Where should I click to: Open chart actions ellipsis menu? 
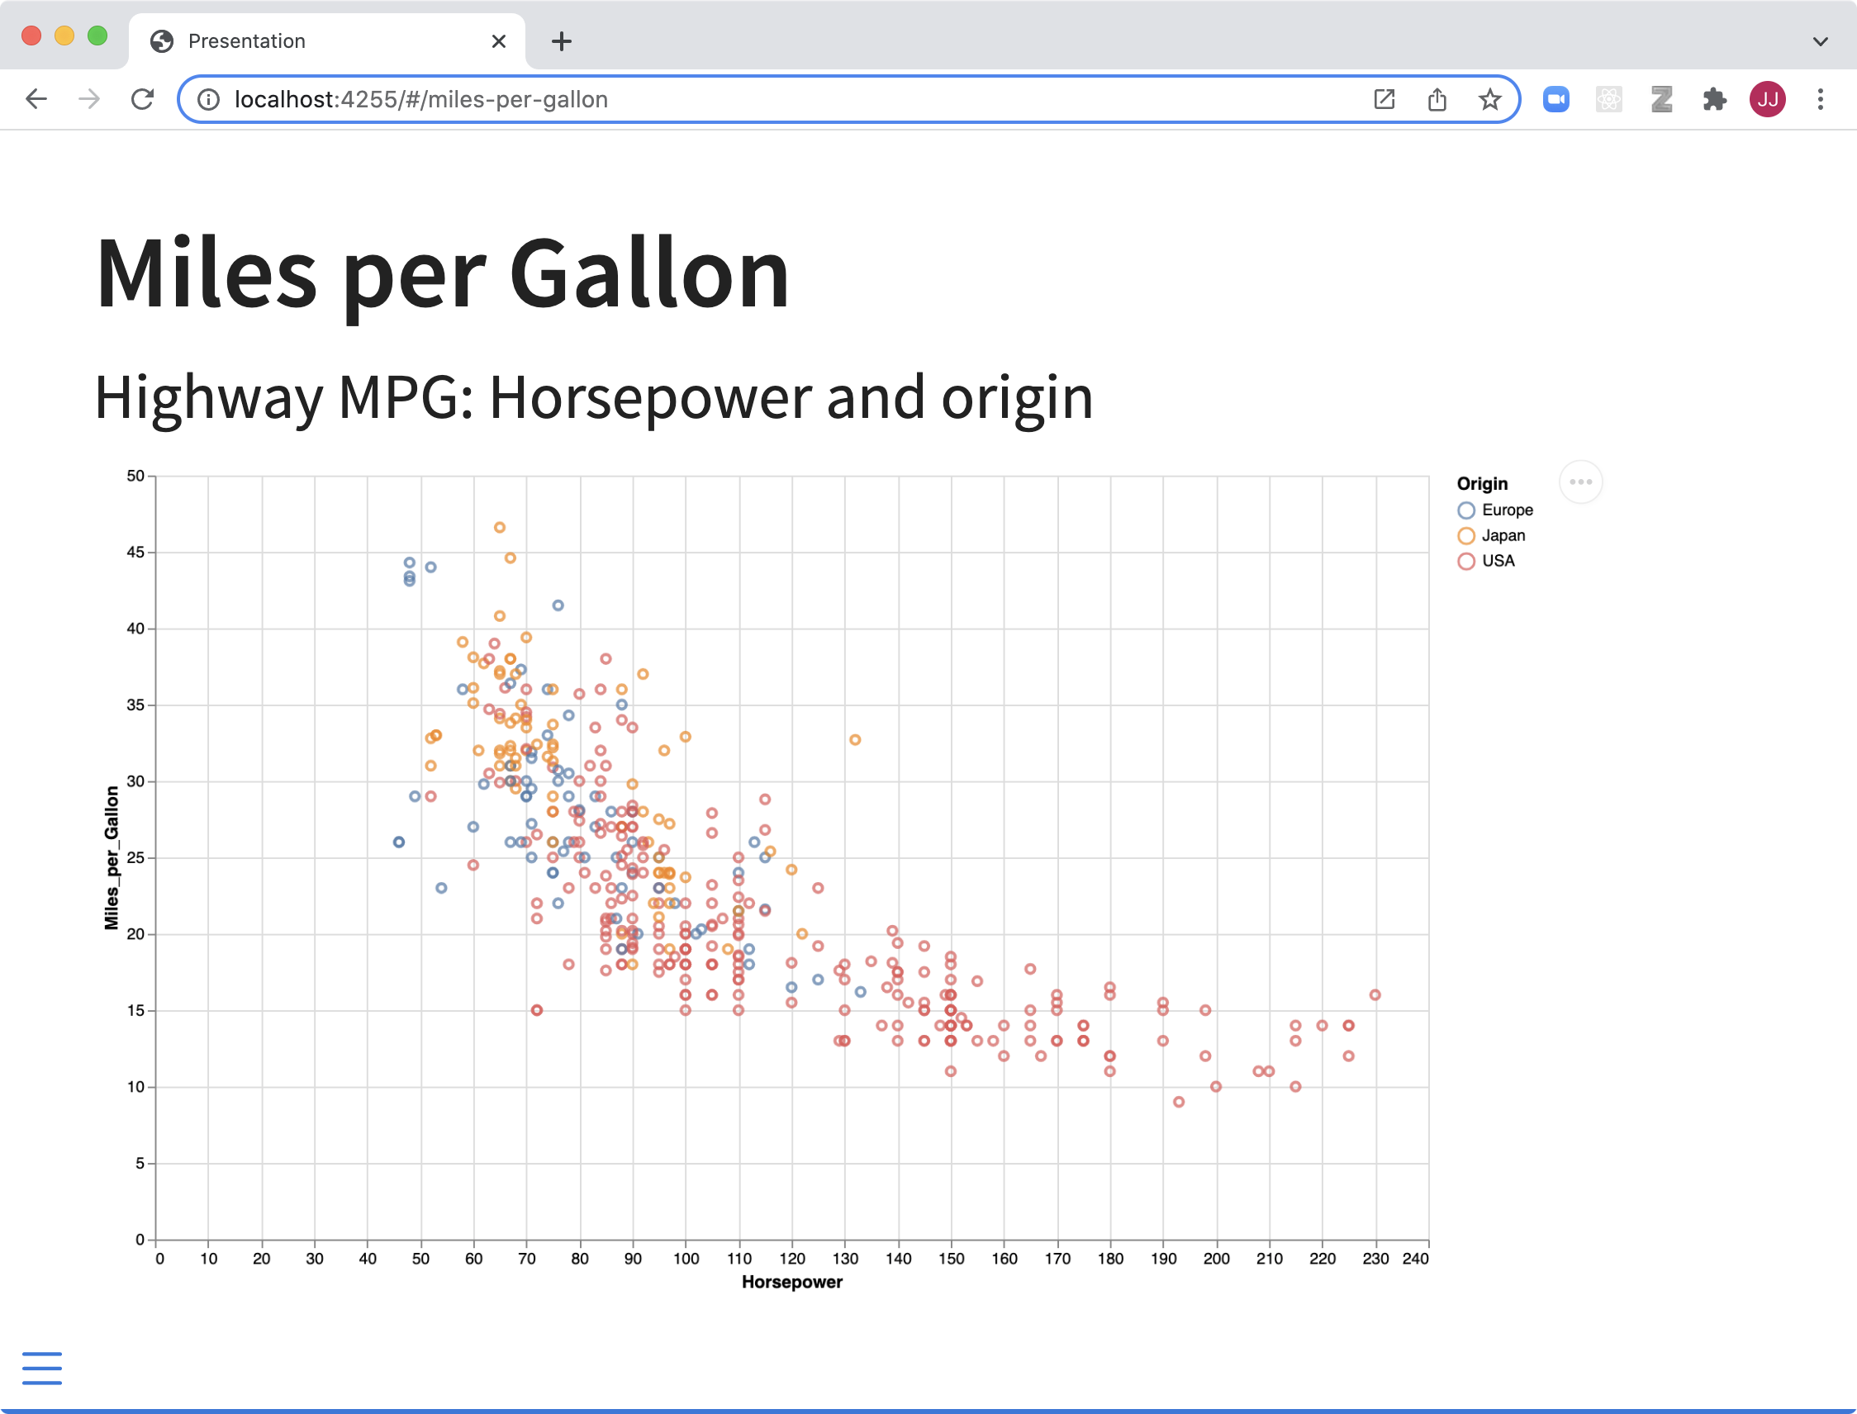click(1580, 482)
